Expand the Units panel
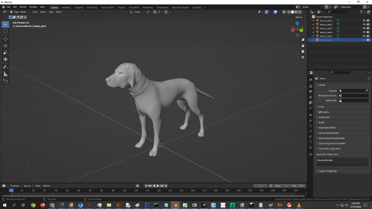 coord(321,107)
